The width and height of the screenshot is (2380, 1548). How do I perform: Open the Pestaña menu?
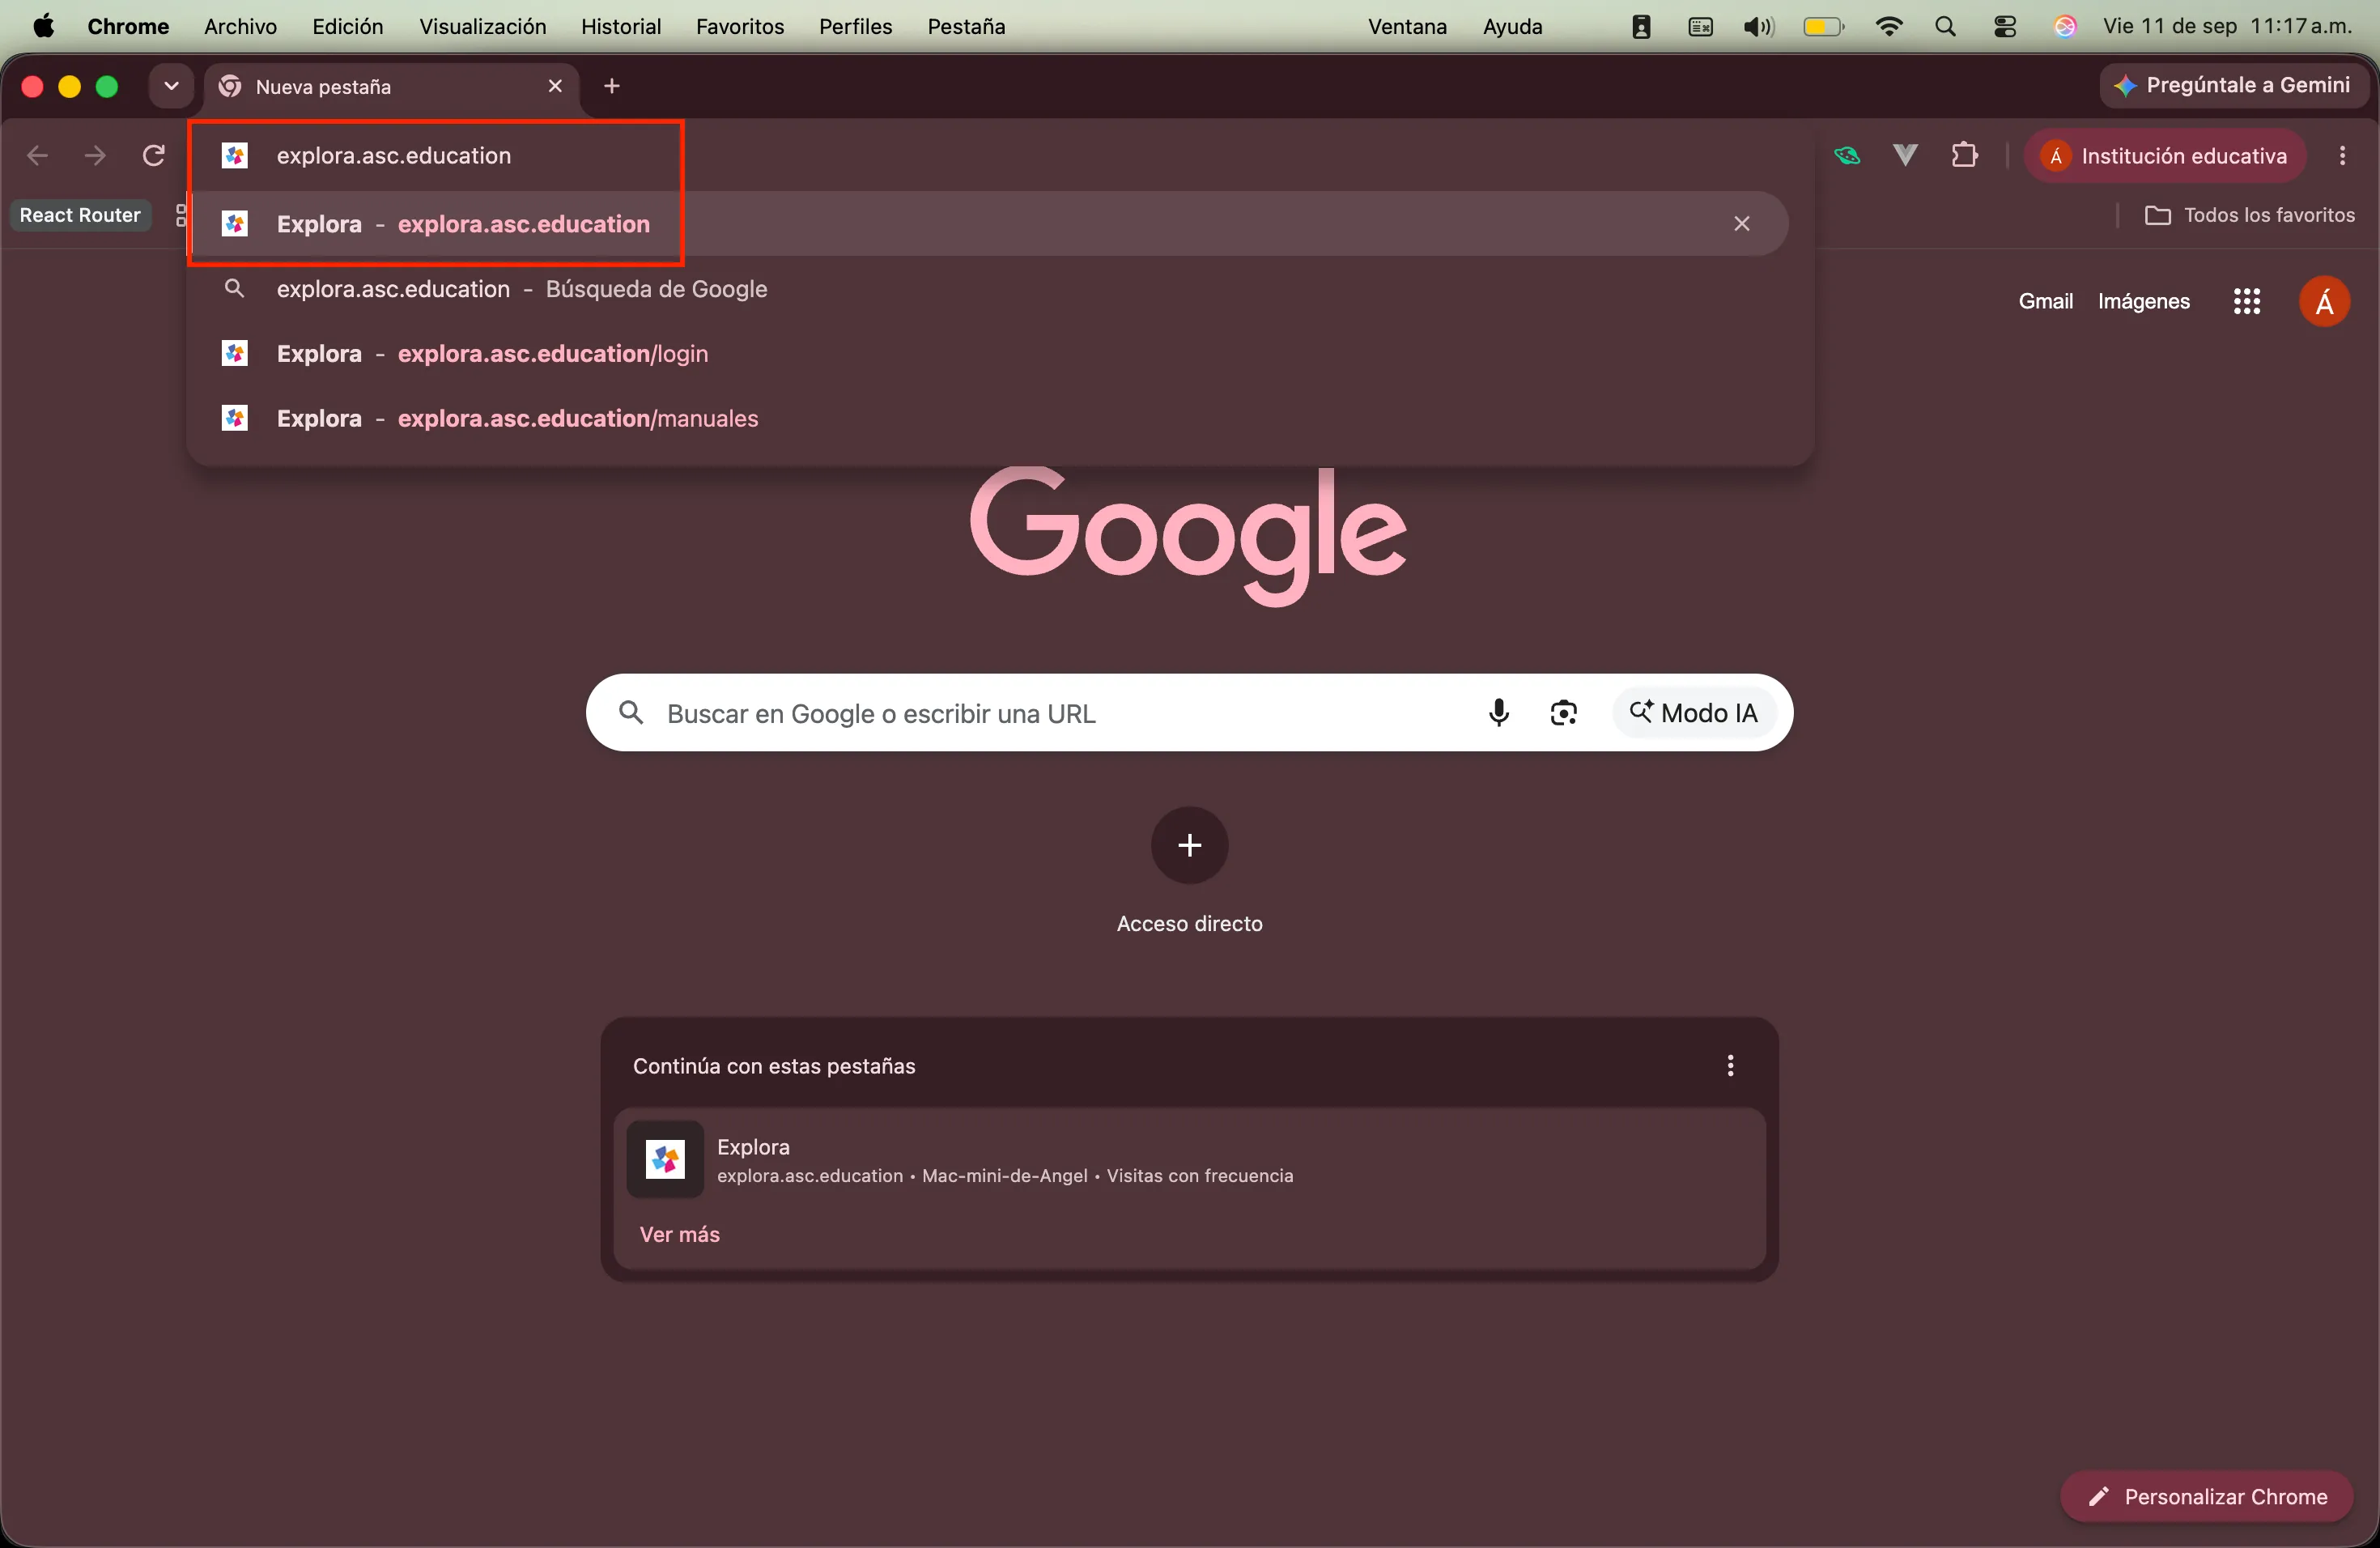tap(966, 27)
